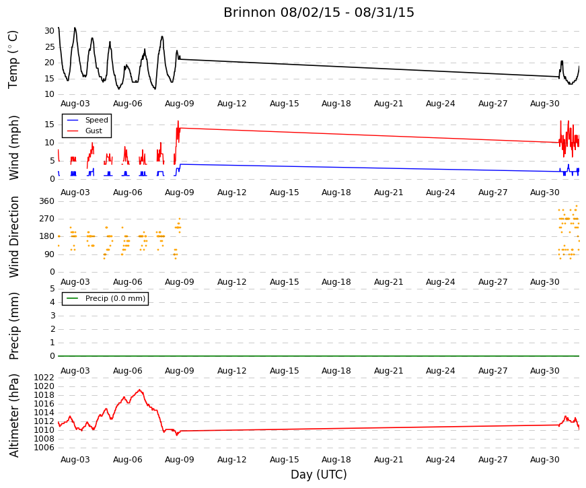Click the 1022 tick on altimeter axis
The width and height of the screenshot is (586, 488).
[44, 378]
